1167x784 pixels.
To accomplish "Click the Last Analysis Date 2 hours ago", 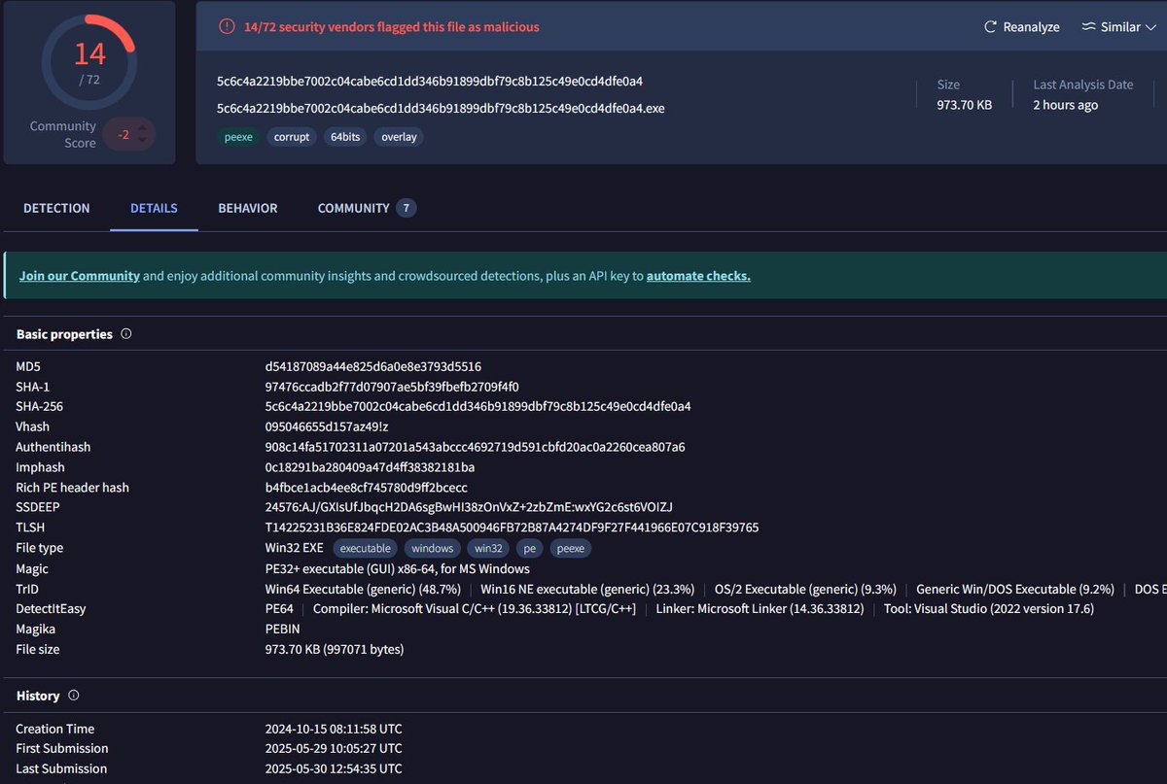I will coord(1066,105).
